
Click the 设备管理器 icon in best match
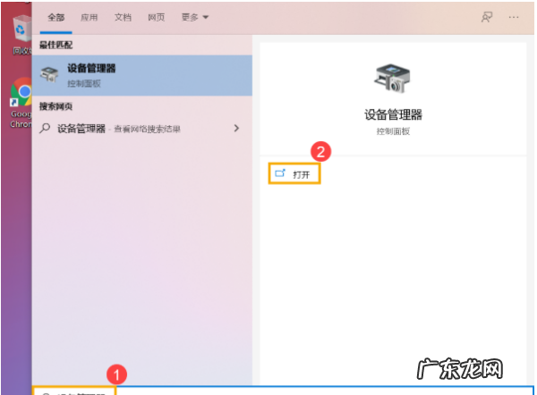click(x=49, y=74)
